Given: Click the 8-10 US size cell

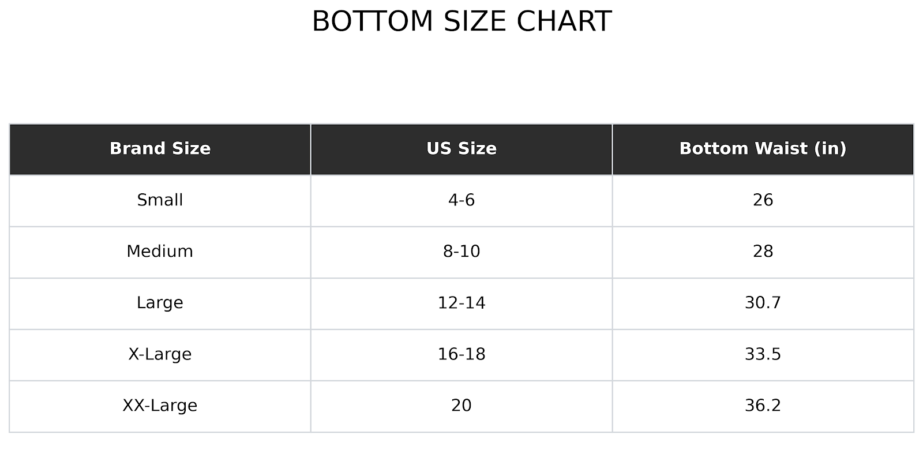Looking at the screenshot, I should (x=461, y=252).
